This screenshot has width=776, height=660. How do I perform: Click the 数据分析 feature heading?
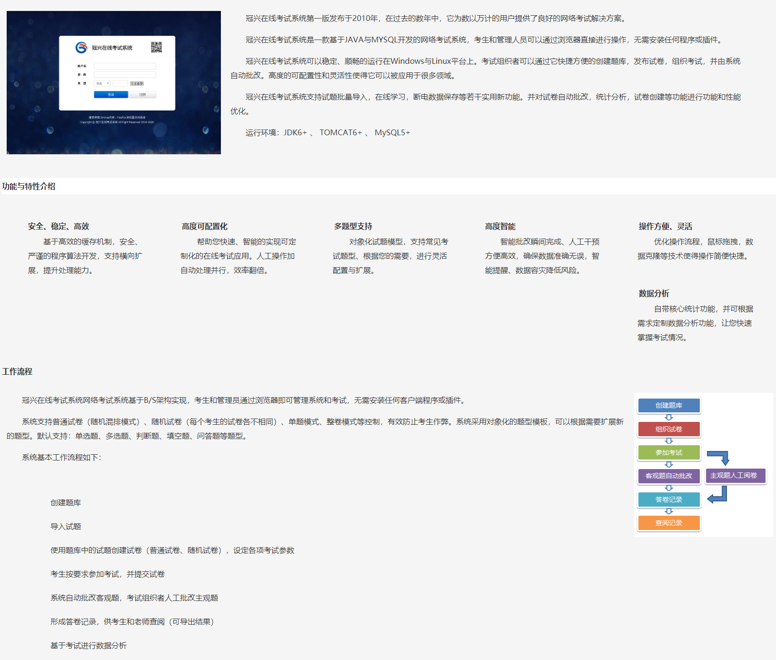click(654, 293)
